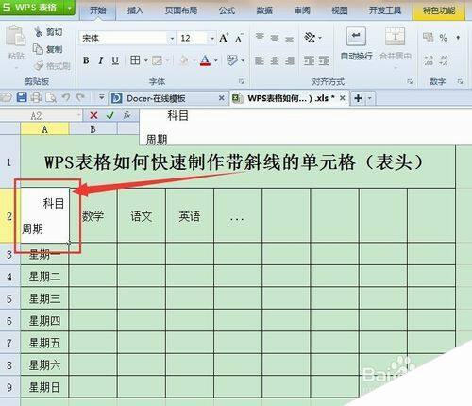Click the Copy (复制) icon
Screen dimensions: 472x406
coord(39,49)
